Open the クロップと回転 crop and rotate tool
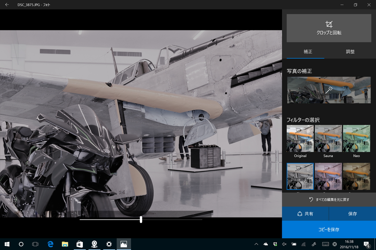The width and height of the screenshot is (376, 250). pyautogui.click(x=329, y=28)
